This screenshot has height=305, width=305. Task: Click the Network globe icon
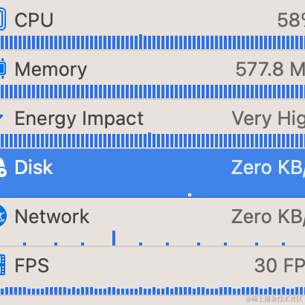3,216
